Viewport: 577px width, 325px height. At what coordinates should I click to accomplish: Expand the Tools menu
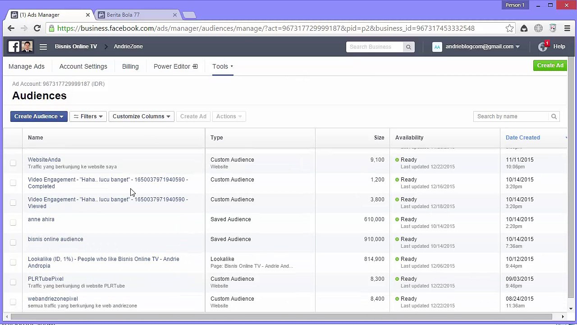click(223, 66)
